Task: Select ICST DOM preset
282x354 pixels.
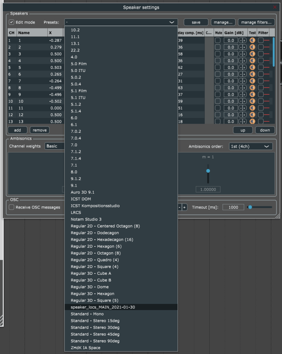Action: coord(121,199)
